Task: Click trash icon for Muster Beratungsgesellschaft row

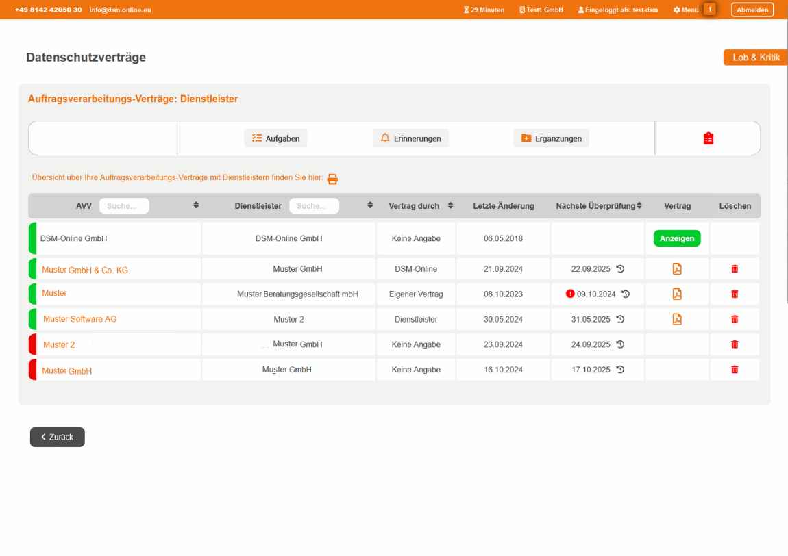Action: [x=735, y=294]
